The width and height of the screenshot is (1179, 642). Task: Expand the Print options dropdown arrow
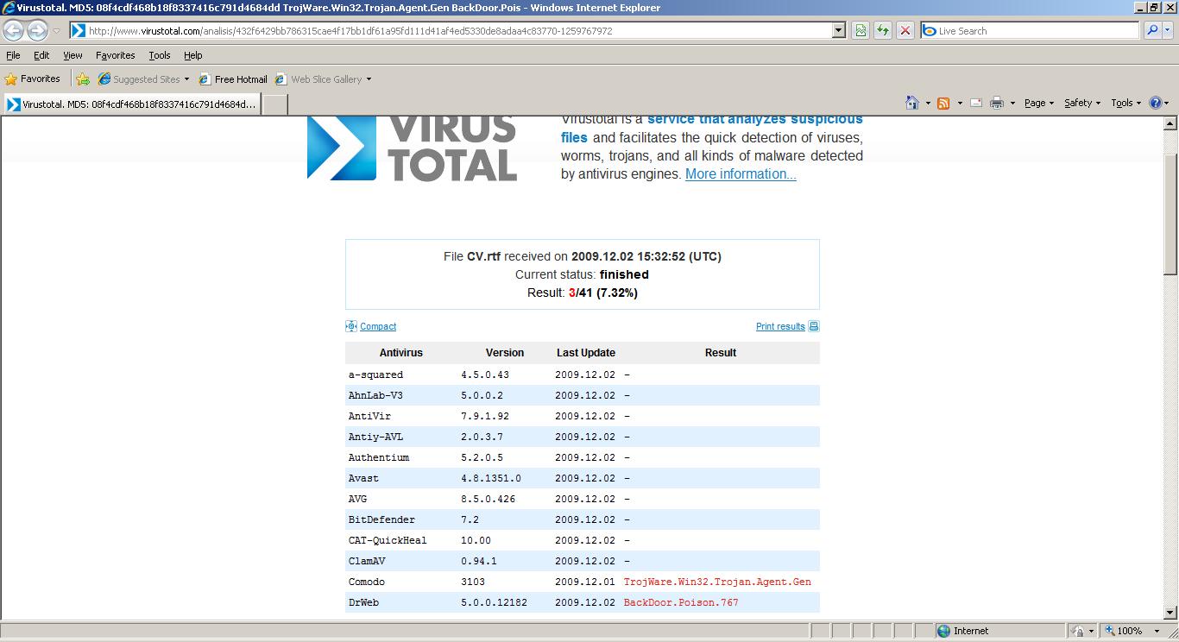[x=1012, y=104]
